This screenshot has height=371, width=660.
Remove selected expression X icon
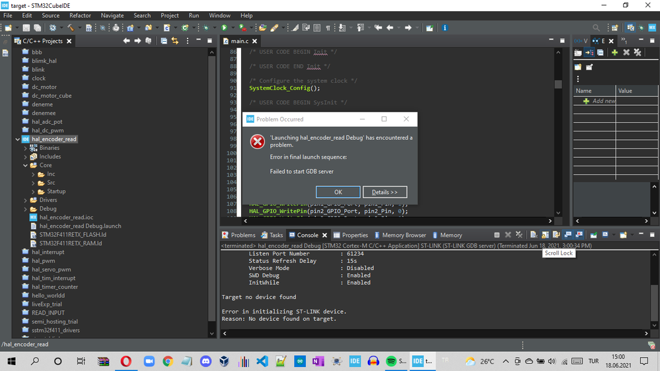point(626,53)
